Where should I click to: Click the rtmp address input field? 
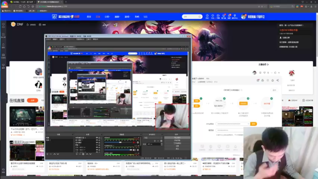(x=233, y=124)
